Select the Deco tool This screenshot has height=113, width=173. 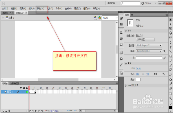171,69
